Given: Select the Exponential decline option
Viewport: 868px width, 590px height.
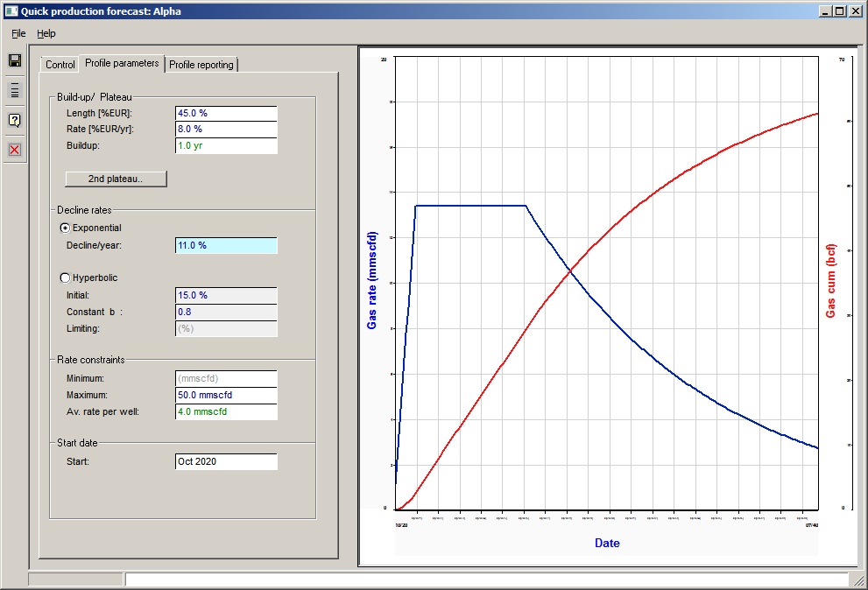Looking at the screenshot, I should [65, 228].
